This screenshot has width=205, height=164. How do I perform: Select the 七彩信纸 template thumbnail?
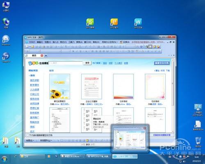(x=123, y=87)
